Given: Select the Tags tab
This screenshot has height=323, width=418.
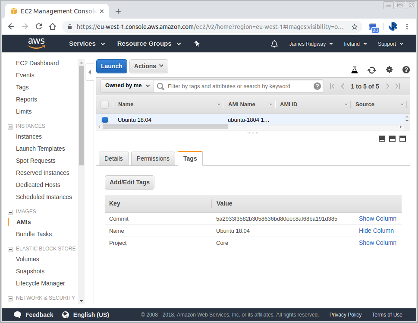Looking at the screenshot, I should coord(190,158).
